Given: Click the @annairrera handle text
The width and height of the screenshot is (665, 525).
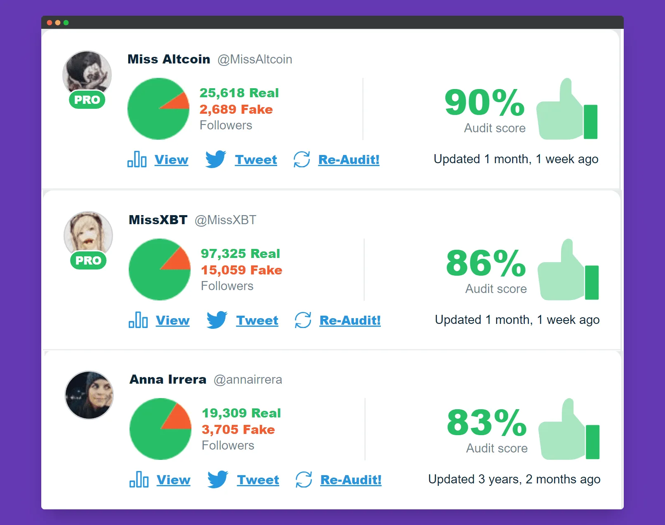Looking at the screenshot, I should click(x=248, y=380).
